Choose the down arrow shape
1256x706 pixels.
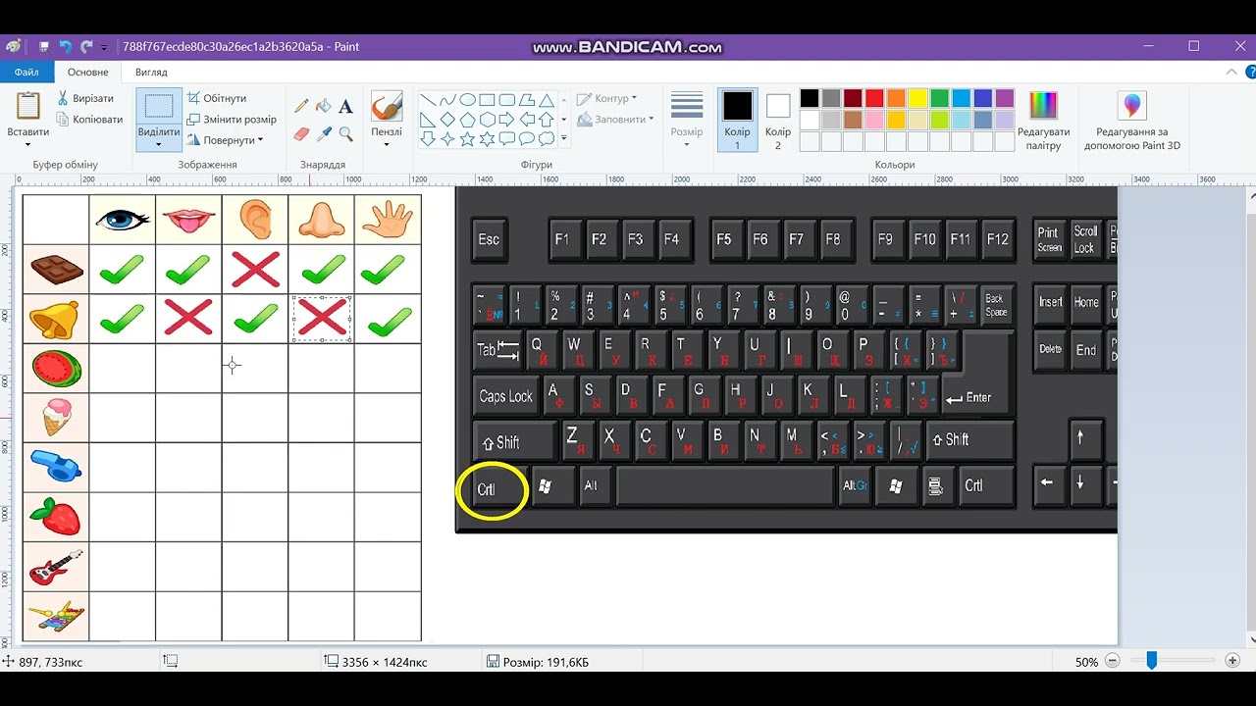tap(428, 139)
